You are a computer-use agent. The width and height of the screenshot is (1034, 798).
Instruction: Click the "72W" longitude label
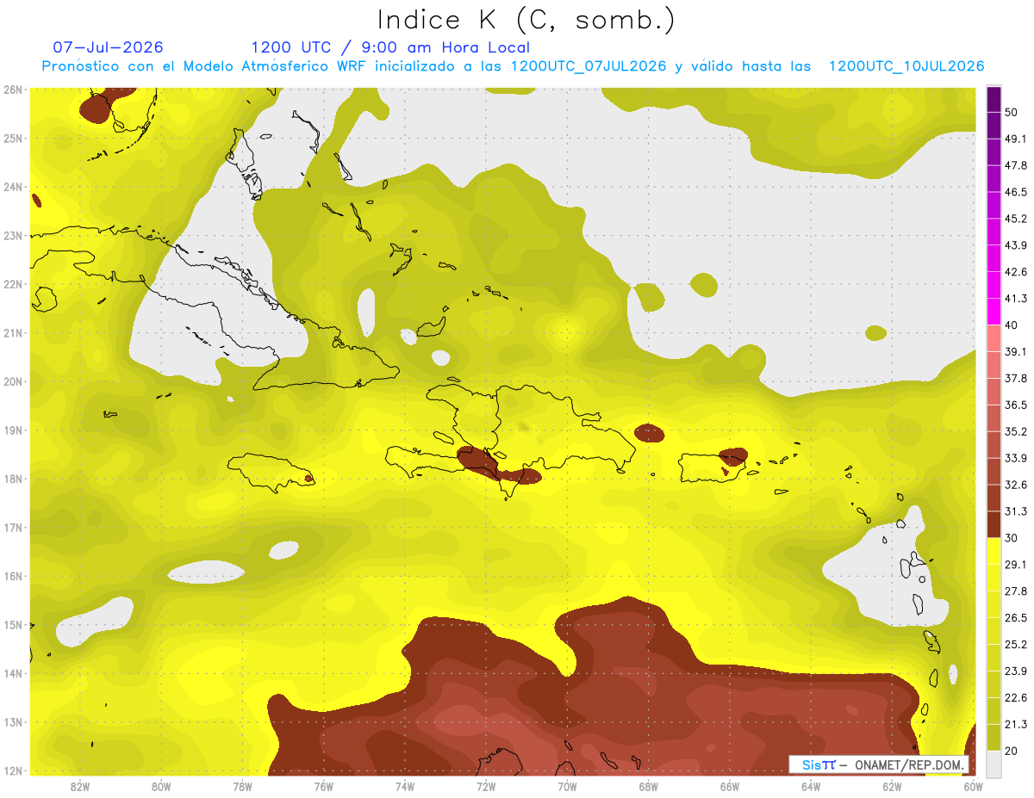coord(486,786)
